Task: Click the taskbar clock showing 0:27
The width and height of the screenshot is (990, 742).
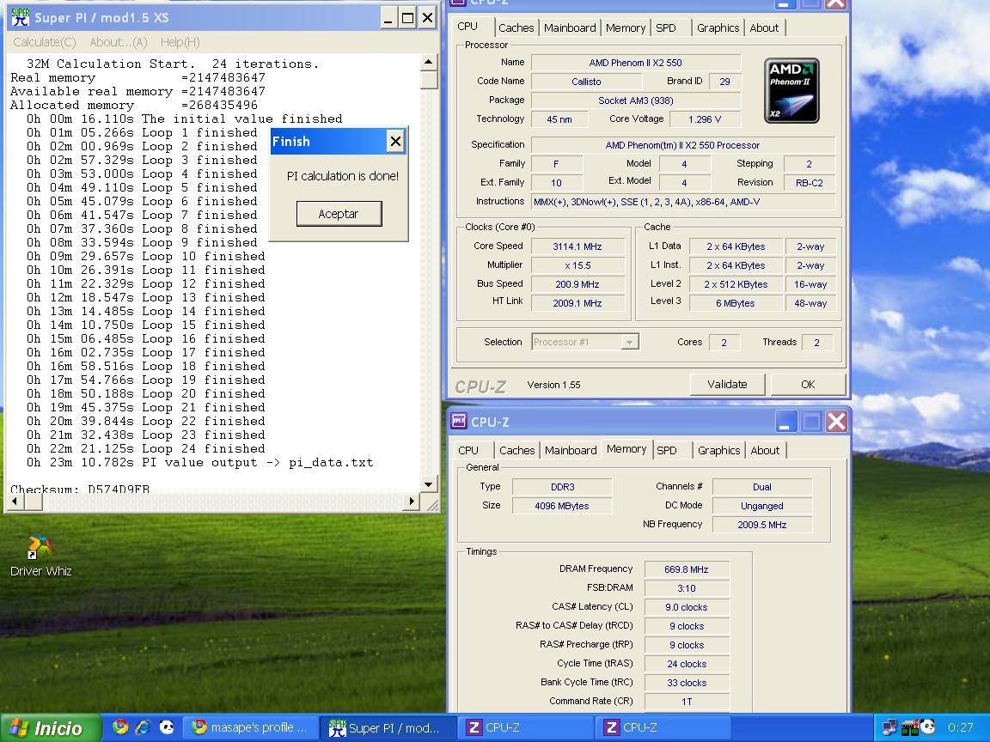Action: pyautogui.click(x=960, y=727)
